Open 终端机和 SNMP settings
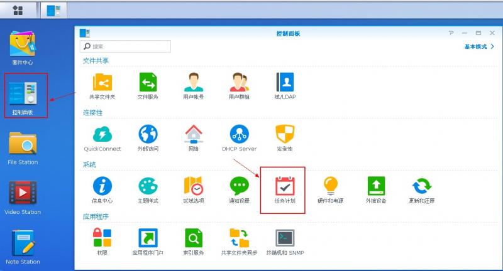503x271 pixels. pyautogui.click(x=285, y=242)
